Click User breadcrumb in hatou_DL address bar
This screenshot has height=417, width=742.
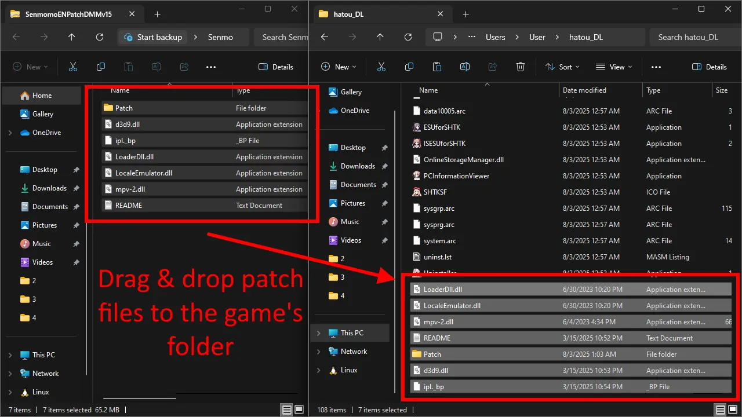[x=537, y=37]
